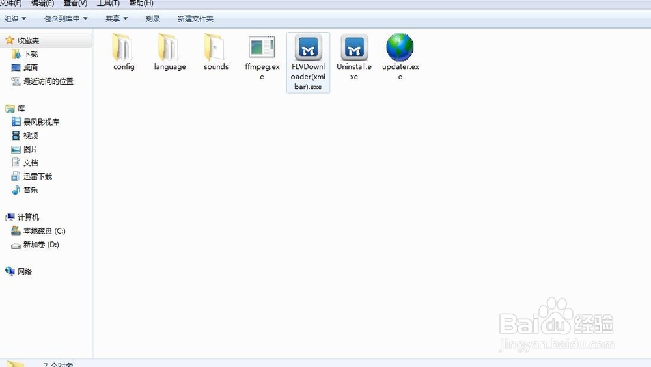Select the updater.exe globe icon
This screenshot has height=367, width=651.
pos(400,47)
